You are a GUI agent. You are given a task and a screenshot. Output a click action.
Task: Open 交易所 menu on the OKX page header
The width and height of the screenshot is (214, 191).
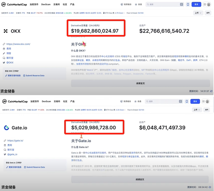57,4
